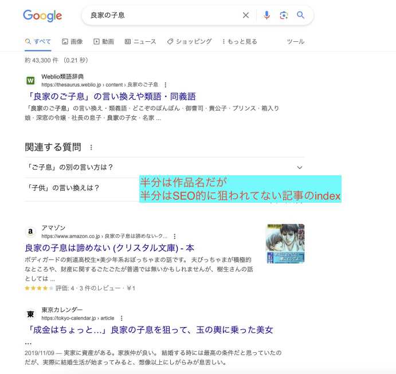Open the もっと見る dropdown

(240, 41)
